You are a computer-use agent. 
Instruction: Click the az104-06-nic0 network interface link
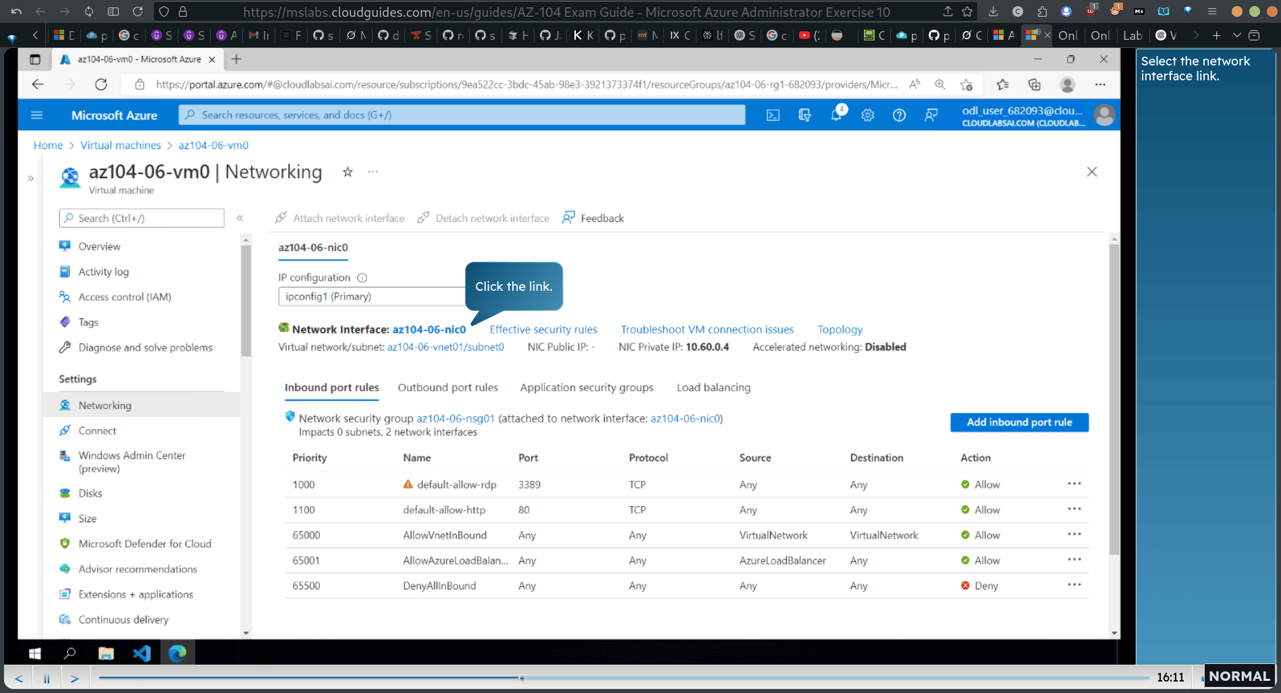pos(429,330)
